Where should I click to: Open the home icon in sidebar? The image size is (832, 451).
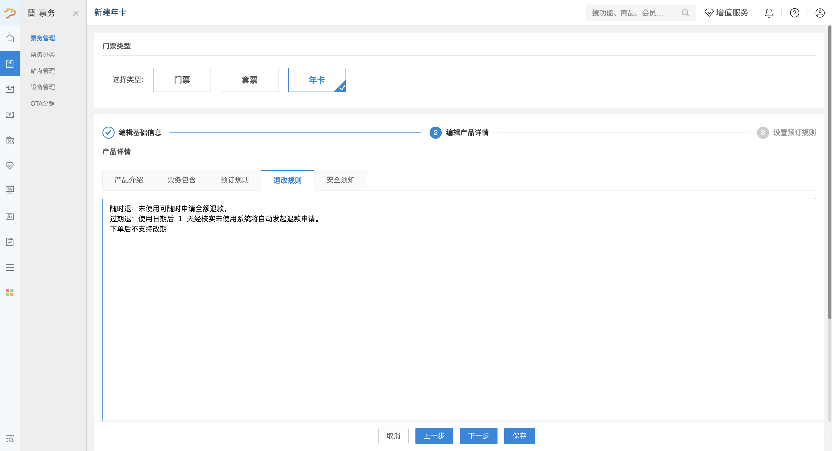tap(10, 38)
